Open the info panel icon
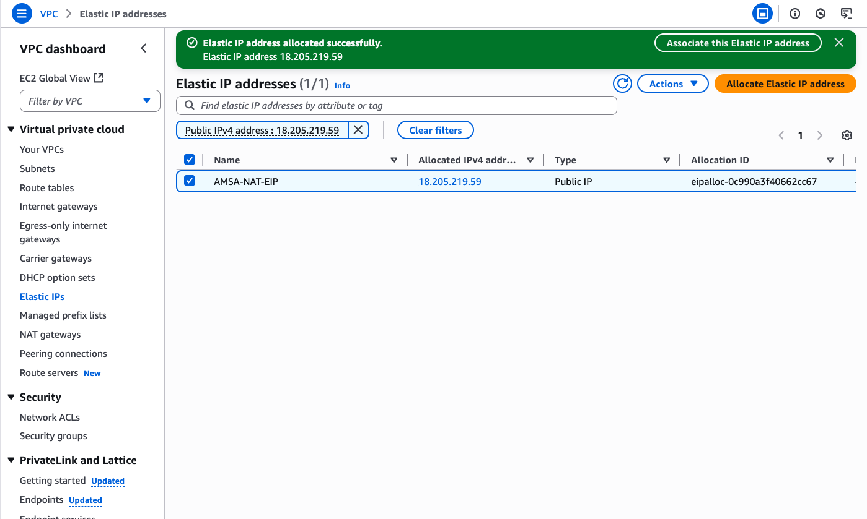Viewport: 867px width, 519px height. pyautogui.click(x=794, y=14)
